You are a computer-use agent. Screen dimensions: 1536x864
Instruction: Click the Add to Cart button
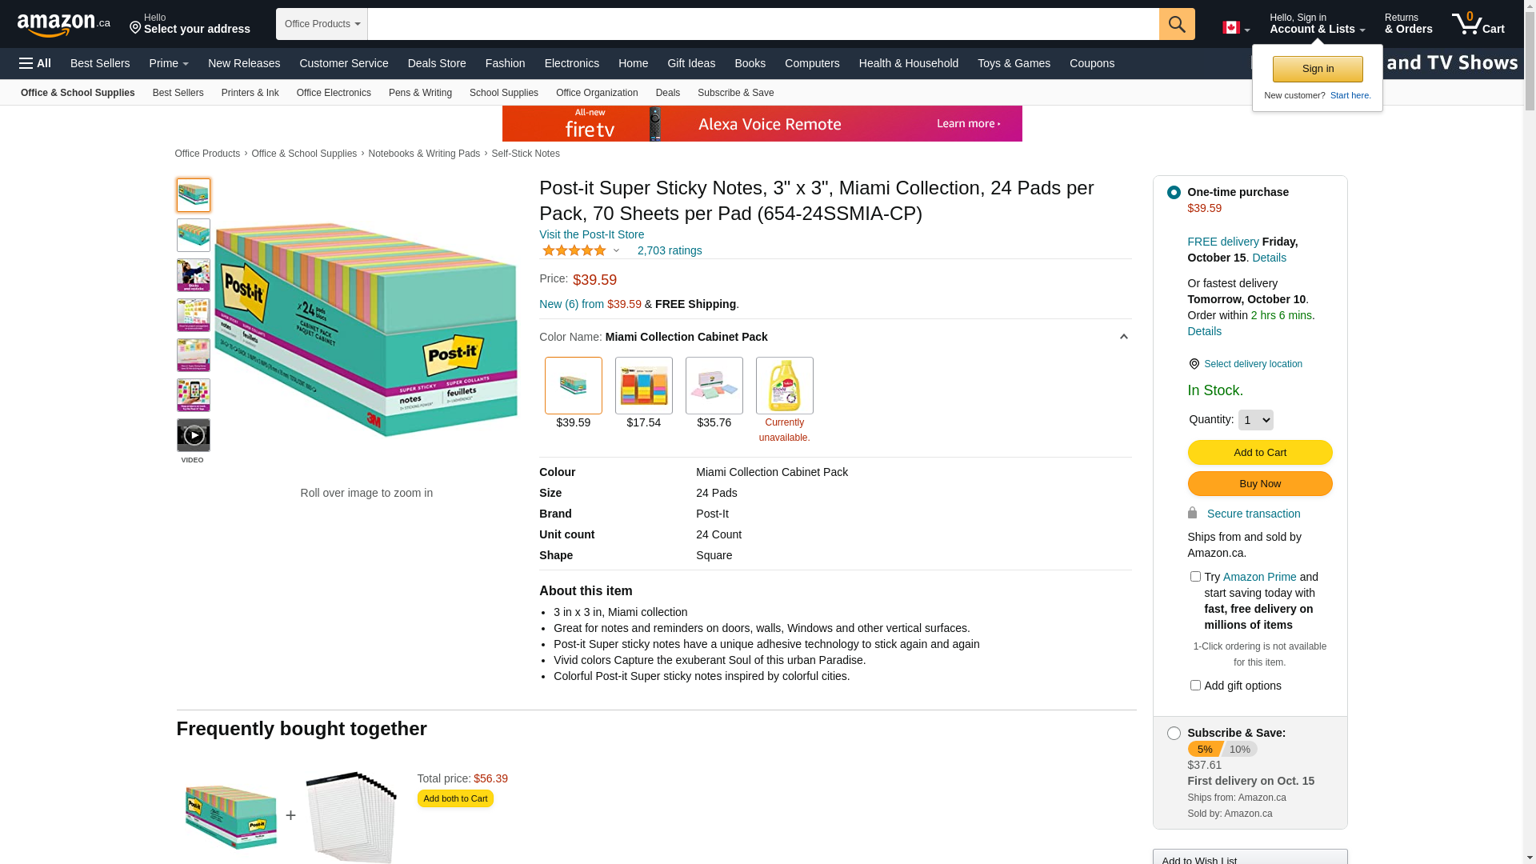pyautogui.click(x=1259, y=453)
